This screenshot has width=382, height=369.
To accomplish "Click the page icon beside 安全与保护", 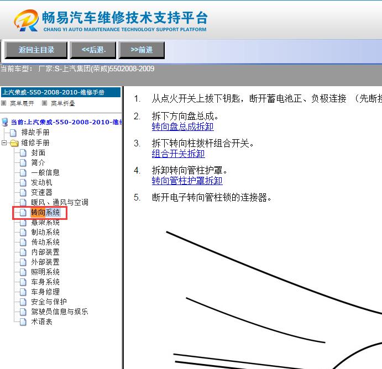I will click(x=23, y=302).
